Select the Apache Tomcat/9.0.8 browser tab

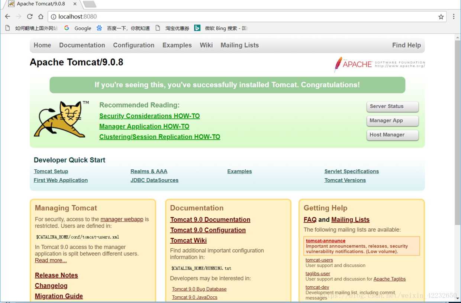tap(42, 4)
